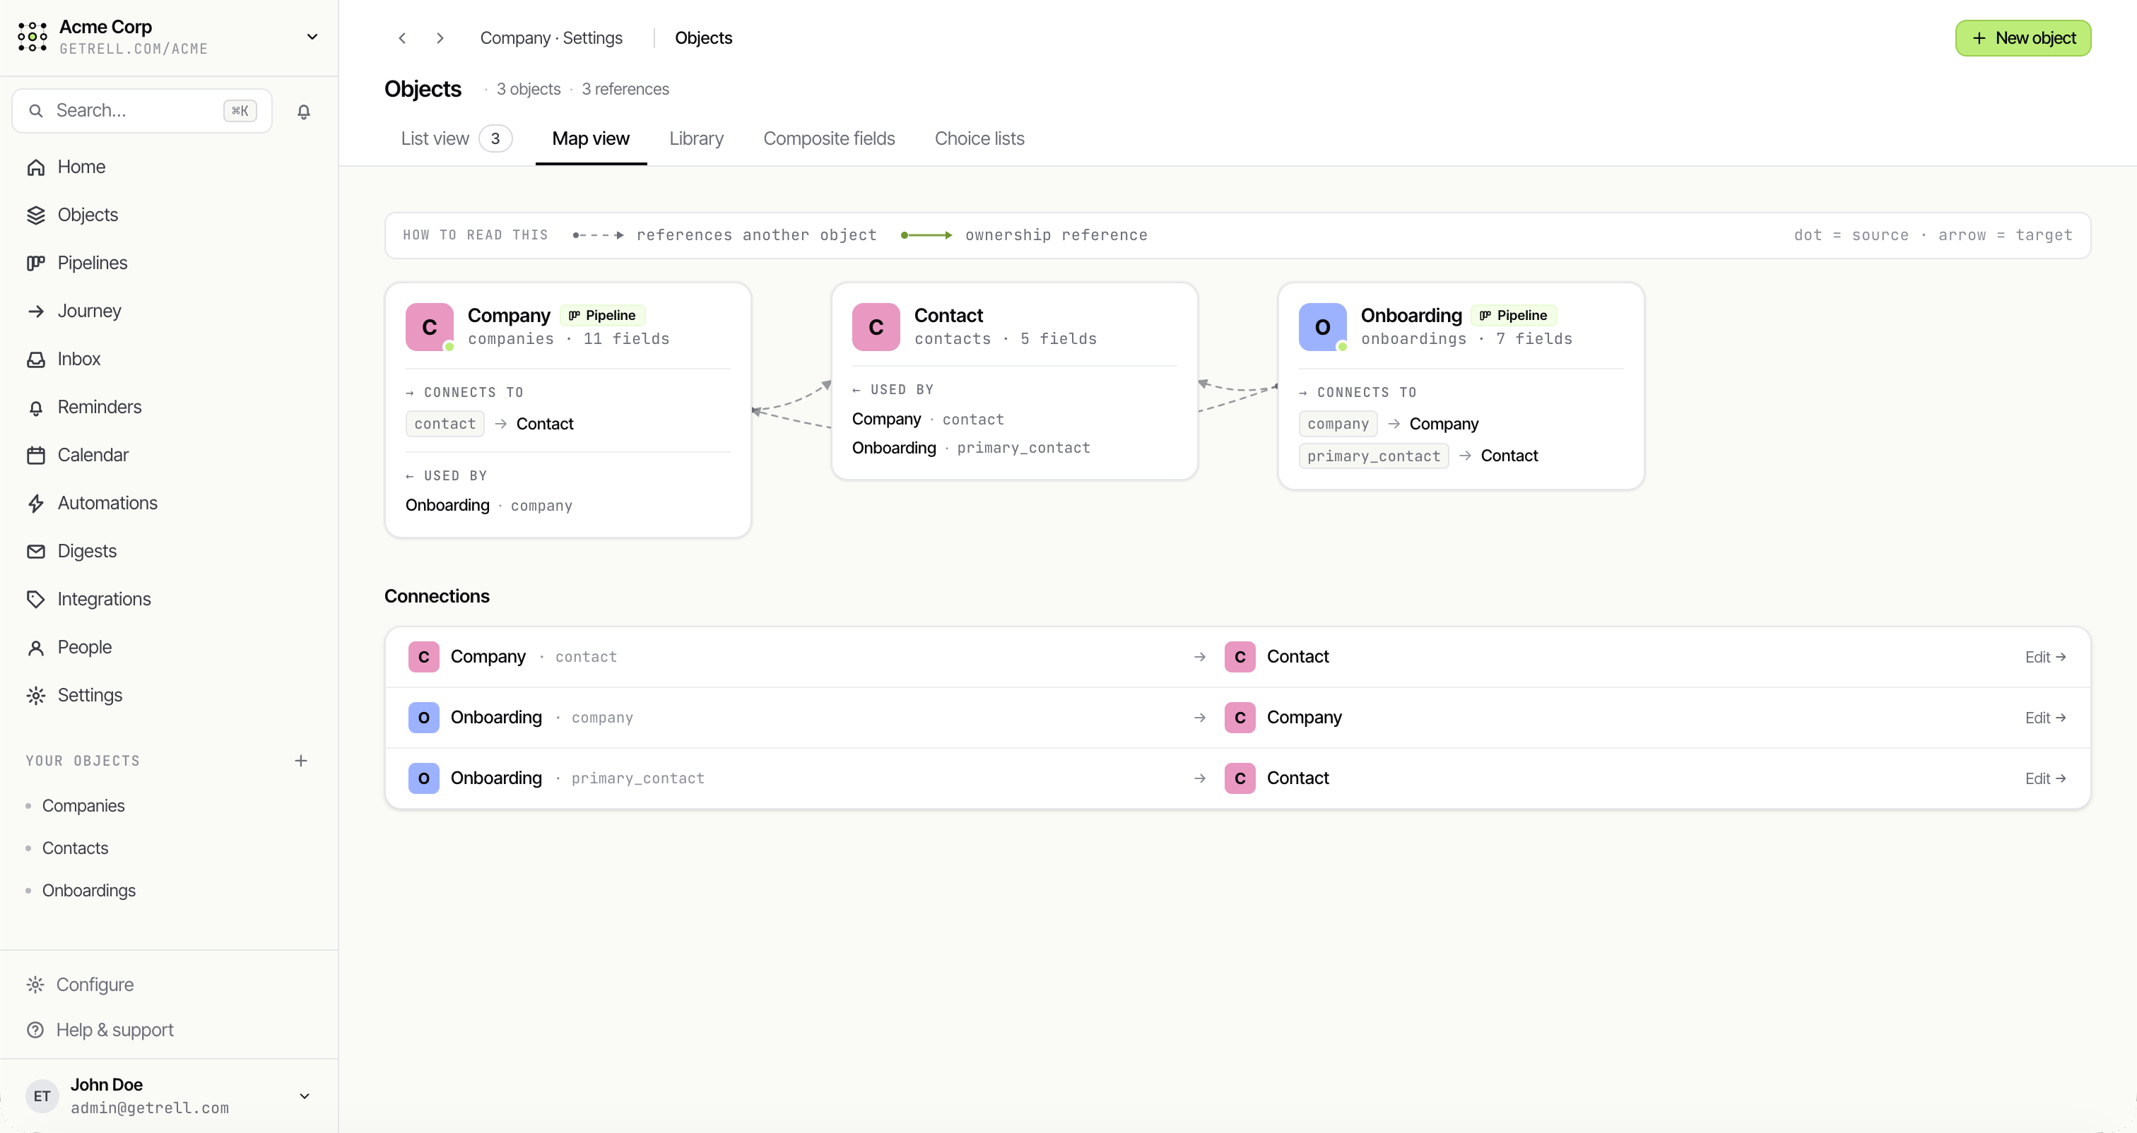
Task: Open Configure at sidebar bottom
Action: point(95,985)
